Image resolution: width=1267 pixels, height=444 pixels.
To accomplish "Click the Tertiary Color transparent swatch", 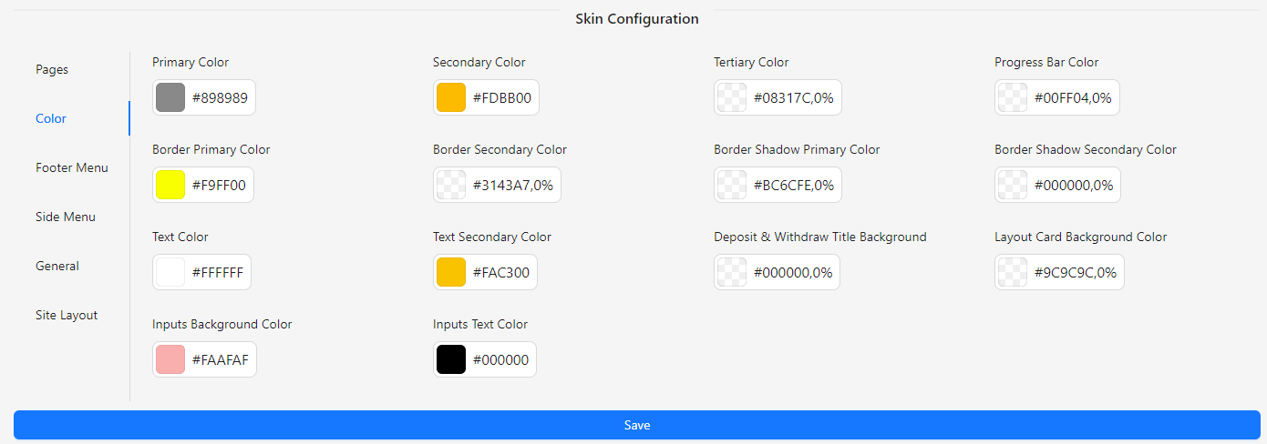I will [732, 97].
